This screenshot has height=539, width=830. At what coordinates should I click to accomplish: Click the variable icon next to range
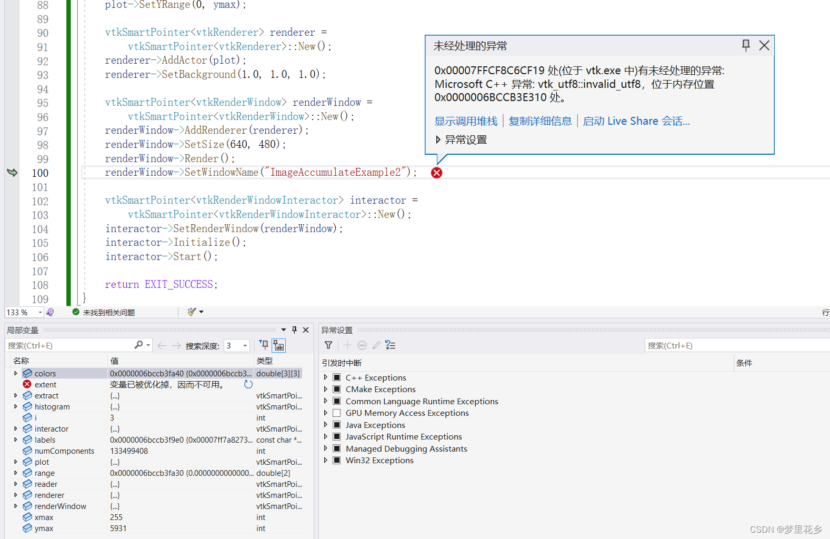click(27, 473)
